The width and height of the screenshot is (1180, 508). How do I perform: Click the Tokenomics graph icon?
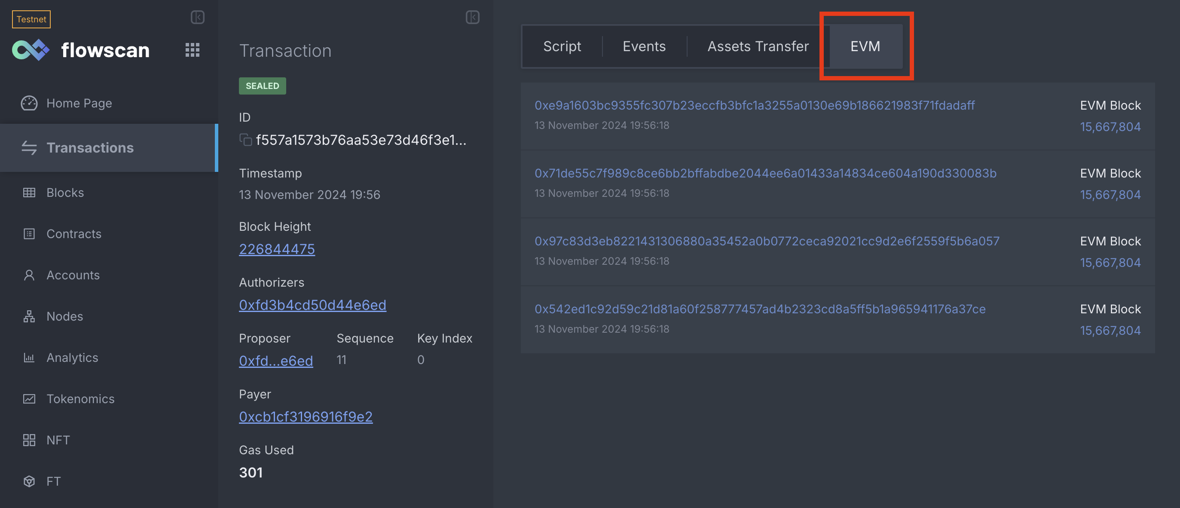29,398
